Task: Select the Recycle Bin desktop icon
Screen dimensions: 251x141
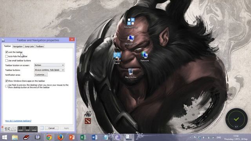Action: [x=131, y=74]
